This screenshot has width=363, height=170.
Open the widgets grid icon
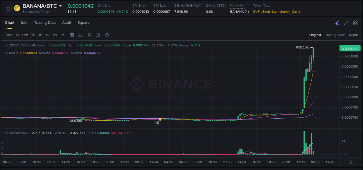(x=355, y=23)
